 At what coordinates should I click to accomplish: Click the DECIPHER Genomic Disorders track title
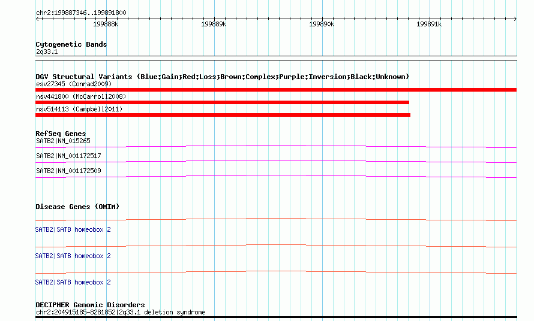tap(90, 305)
